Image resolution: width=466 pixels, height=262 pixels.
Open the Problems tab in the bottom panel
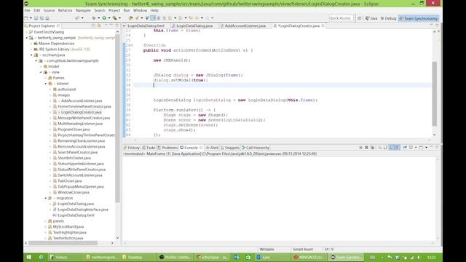(x=167, y=148)
